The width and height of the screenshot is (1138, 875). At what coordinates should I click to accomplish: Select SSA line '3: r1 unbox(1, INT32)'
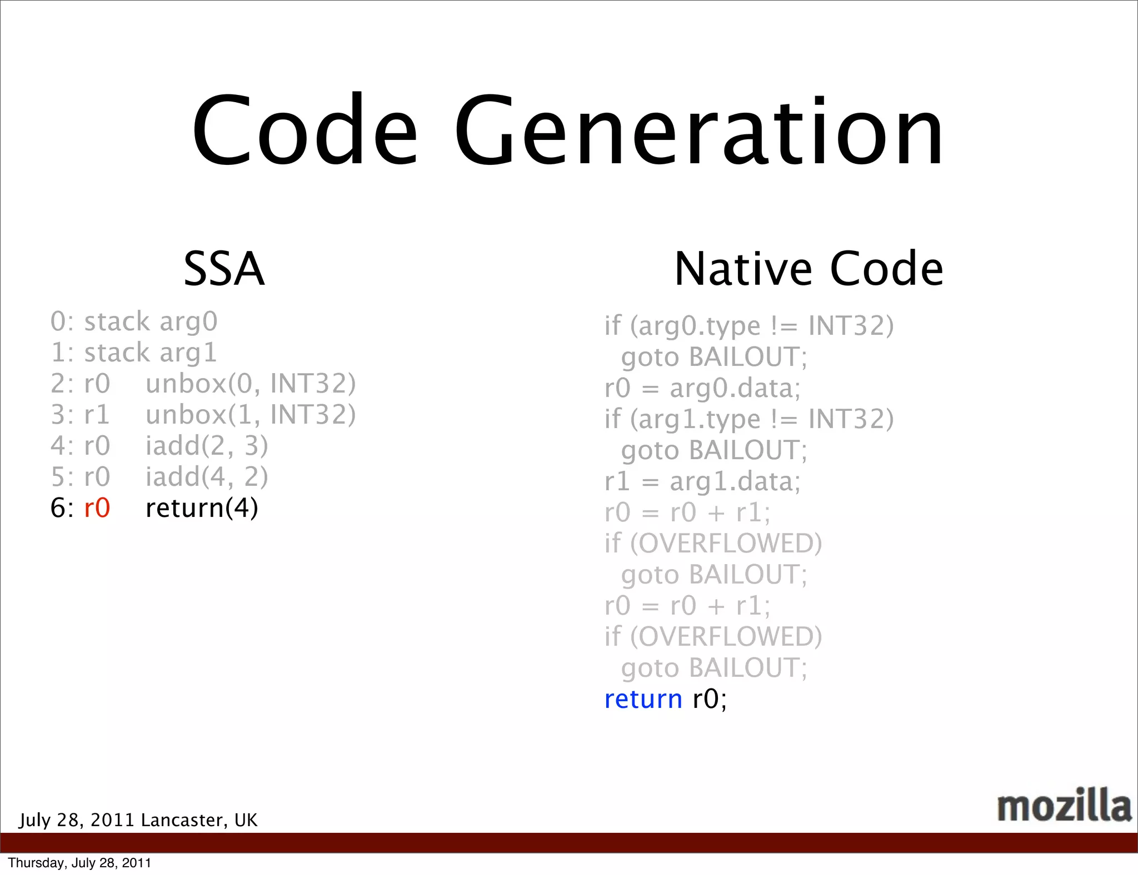203,415
